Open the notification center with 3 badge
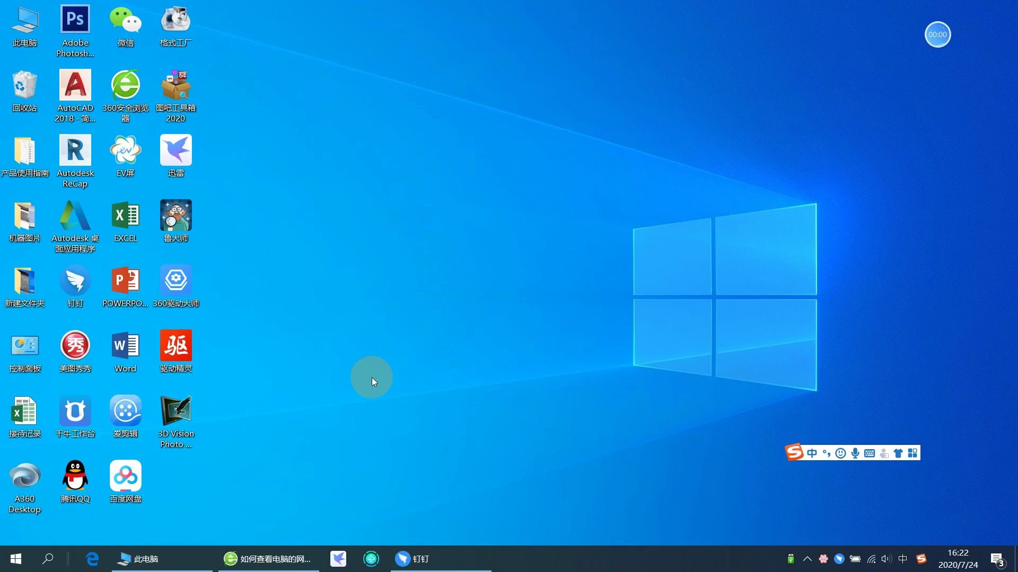The height and width of the screenshot is (572, 1018). (998, 559)
